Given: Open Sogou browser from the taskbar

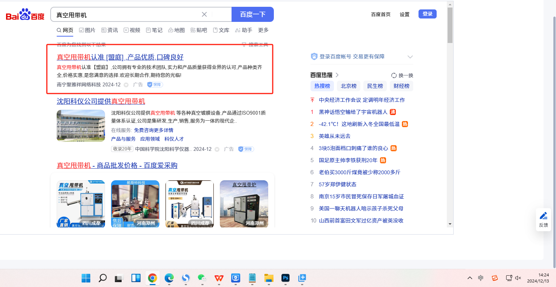Looking at the screenshot, I should (x=185, y=278).
